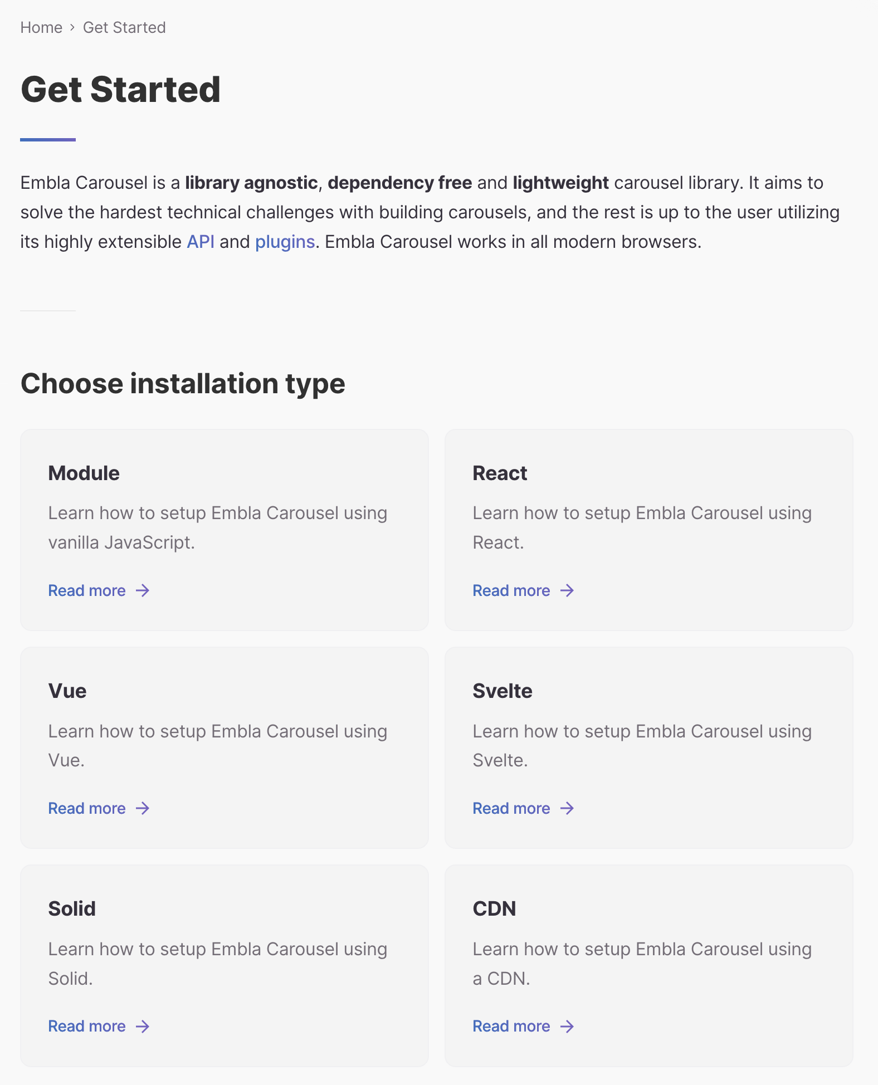Click the arrow icon in the Solid card
The height and width of the screenshot is (1085, 878).
pyautogui.click(x=143, y=1026)
